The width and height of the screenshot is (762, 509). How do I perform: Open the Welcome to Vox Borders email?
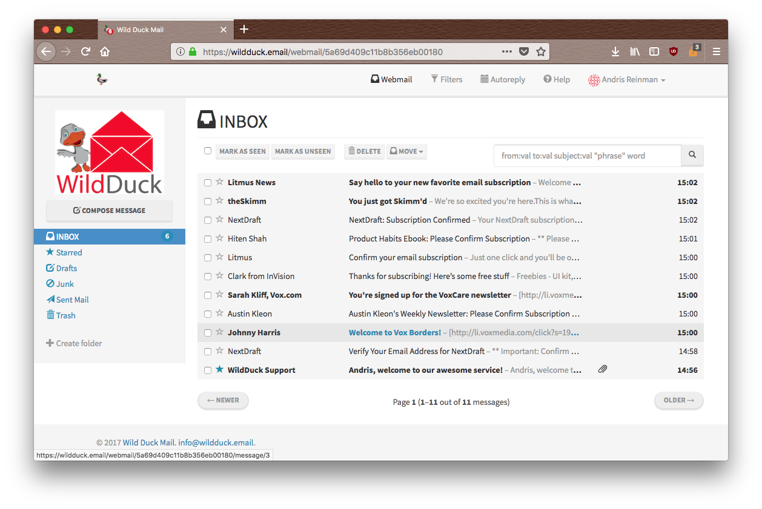coord(395,333)
